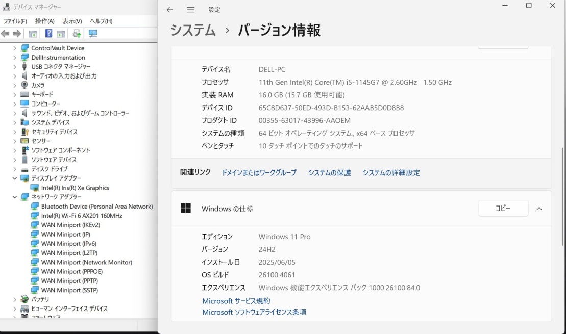Viewport: 566px width, 334px height.
Task: Click the Update device driver toolbar icon
Action: tap(77, 34)
